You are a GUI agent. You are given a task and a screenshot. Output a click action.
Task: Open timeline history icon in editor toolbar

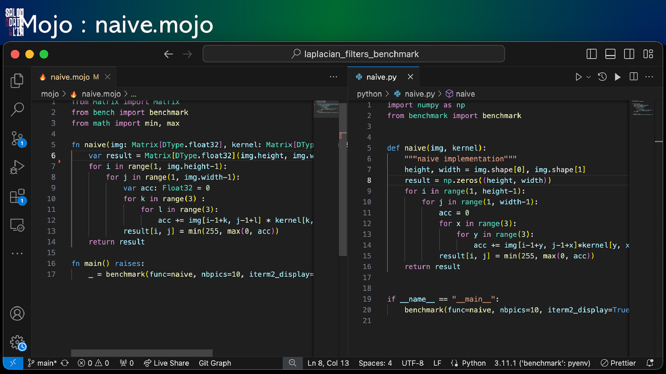pos(602,77)
